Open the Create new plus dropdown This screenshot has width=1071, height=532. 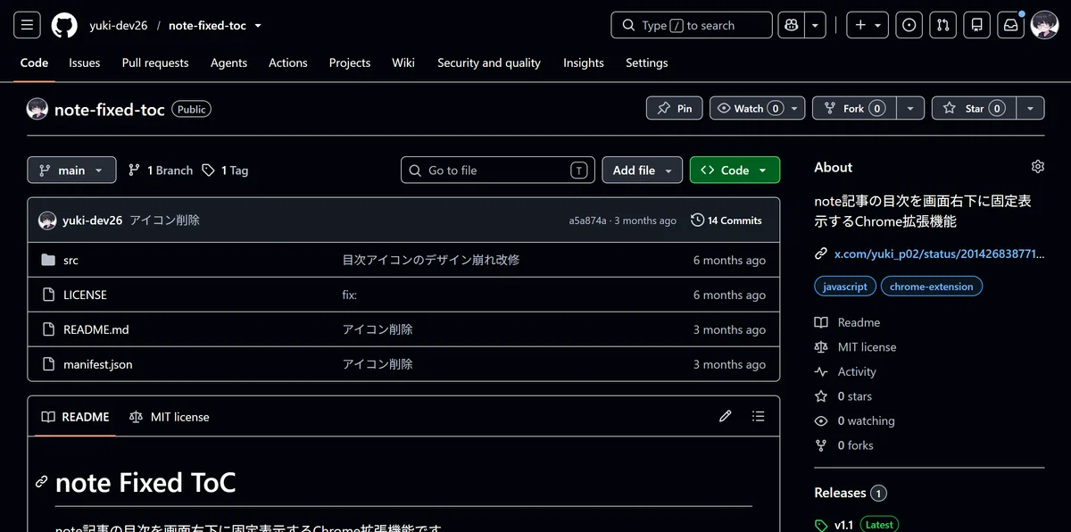pyautogui.click(x=868, y=25)
